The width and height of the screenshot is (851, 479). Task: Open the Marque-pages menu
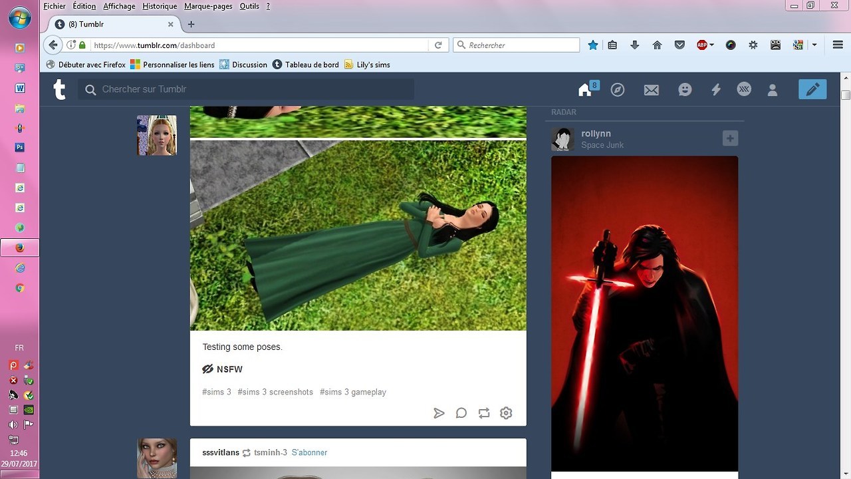(208, 6)
